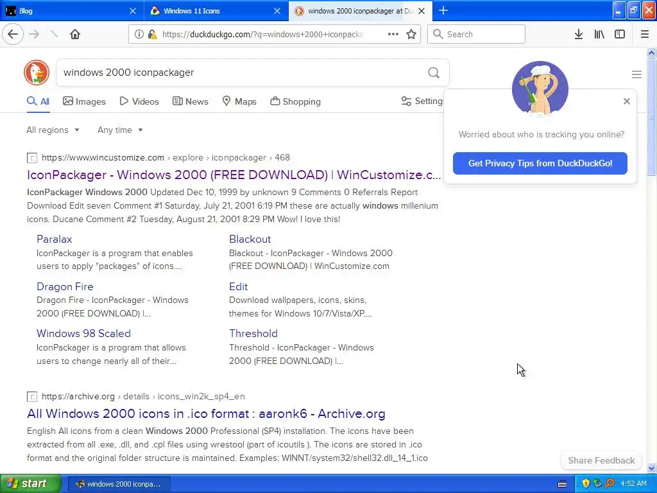Click the network tray icon beside shield

pyautogui.click(x=597, y=483)
